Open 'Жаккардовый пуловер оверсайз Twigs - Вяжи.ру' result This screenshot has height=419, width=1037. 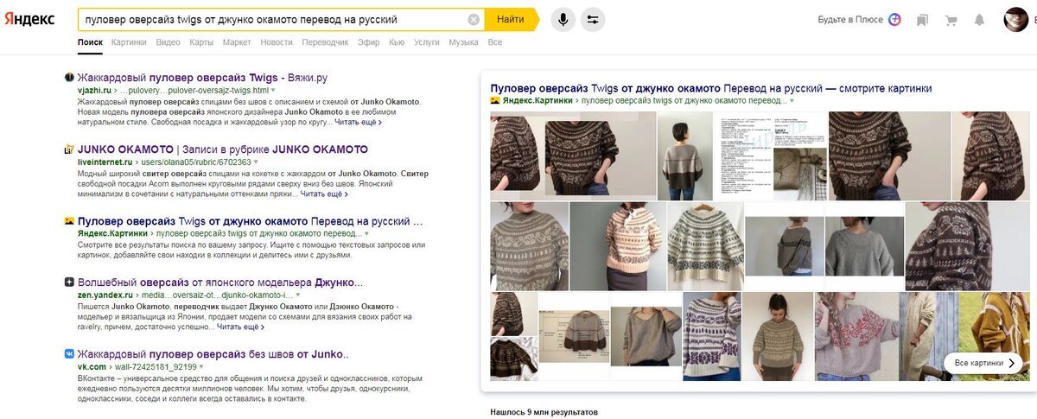[202, 77]
